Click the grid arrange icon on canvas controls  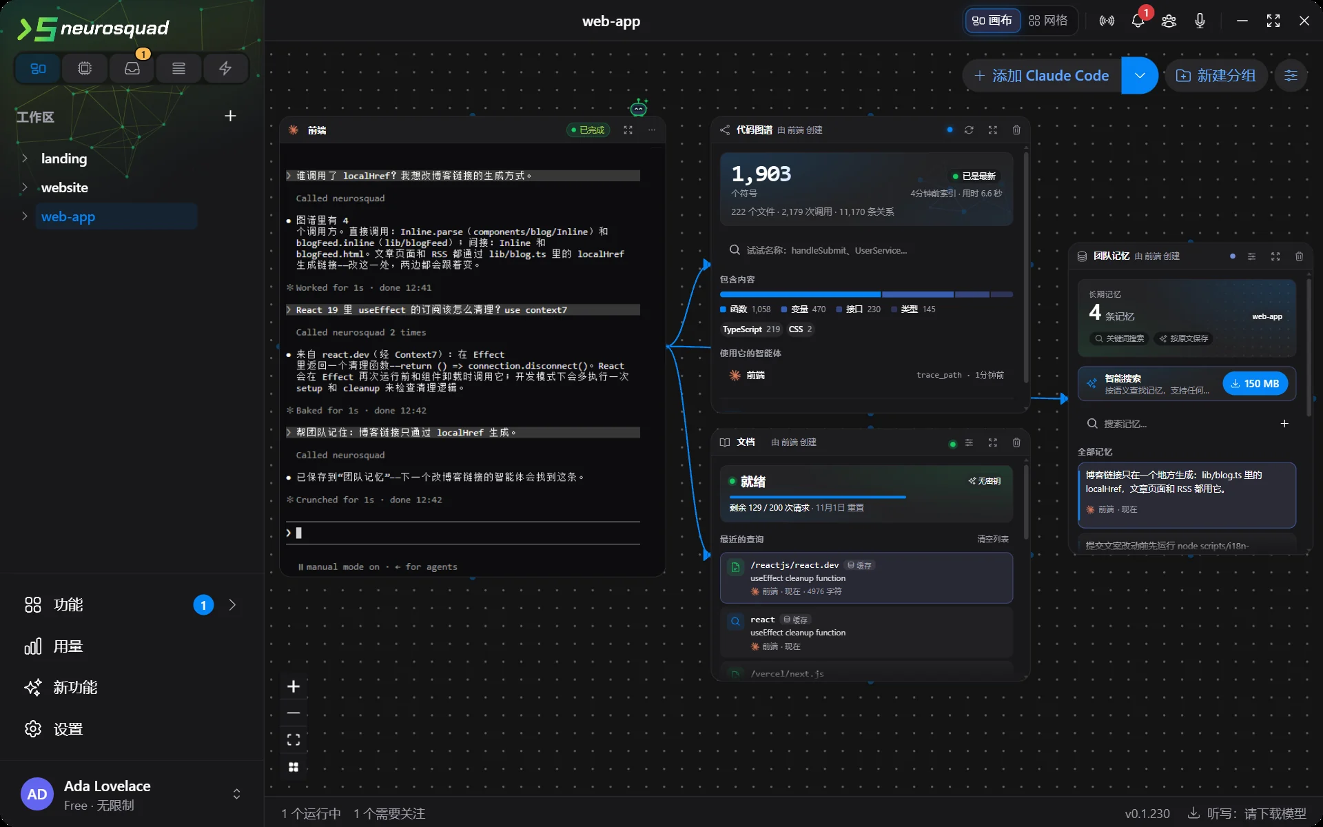coord(294,767)
